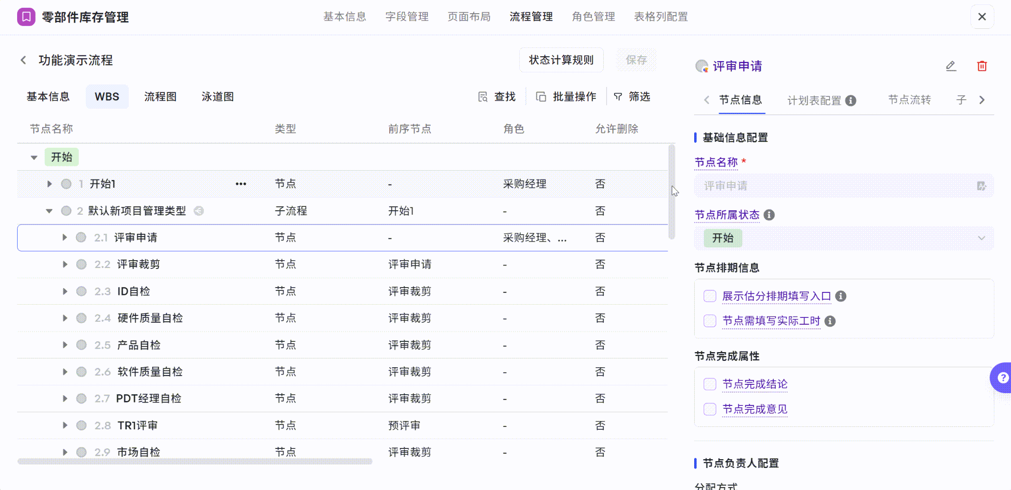Screen dimensions: 1011x490
Task: Select the 2.9 市场自检 row name
Action: [x=138, y=452]
